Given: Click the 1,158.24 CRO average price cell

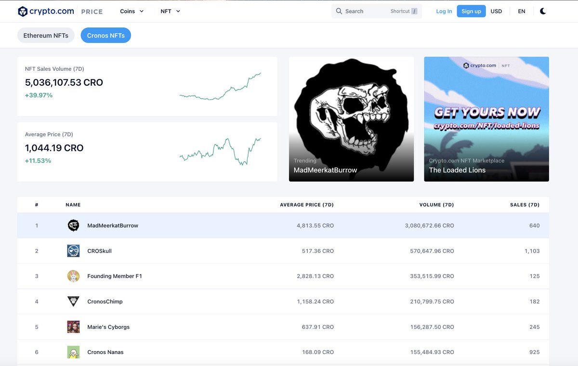Looking at the screenshot, I should (315, 301).
